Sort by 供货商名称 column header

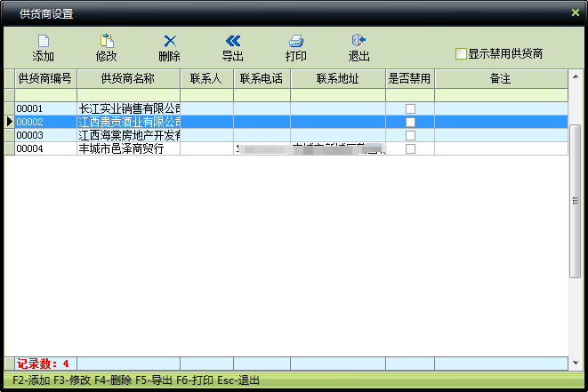point(128,79)
